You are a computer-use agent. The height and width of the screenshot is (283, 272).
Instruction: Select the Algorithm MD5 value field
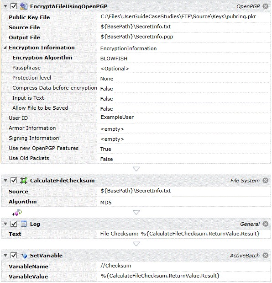point(184,203)
